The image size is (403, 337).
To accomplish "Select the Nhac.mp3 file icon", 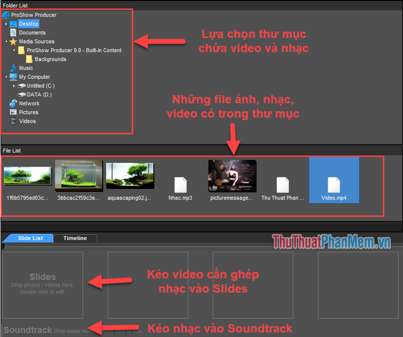I will pos(180,185).
